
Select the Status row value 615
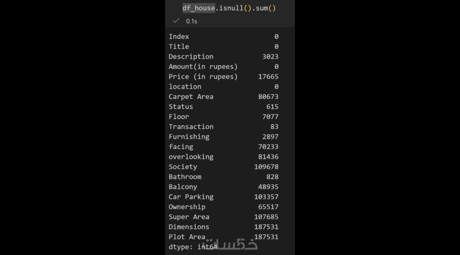click(272, 107)
